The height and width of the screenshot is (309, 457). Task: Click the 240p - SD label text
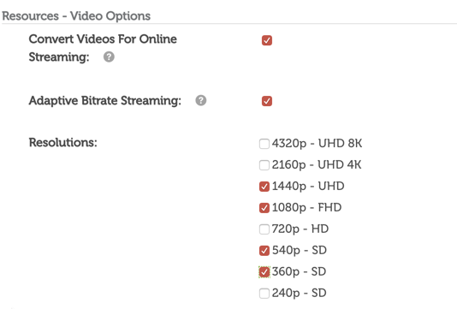click(299, 293)
